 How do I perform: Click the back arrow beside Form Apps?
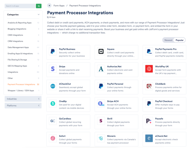49,6
